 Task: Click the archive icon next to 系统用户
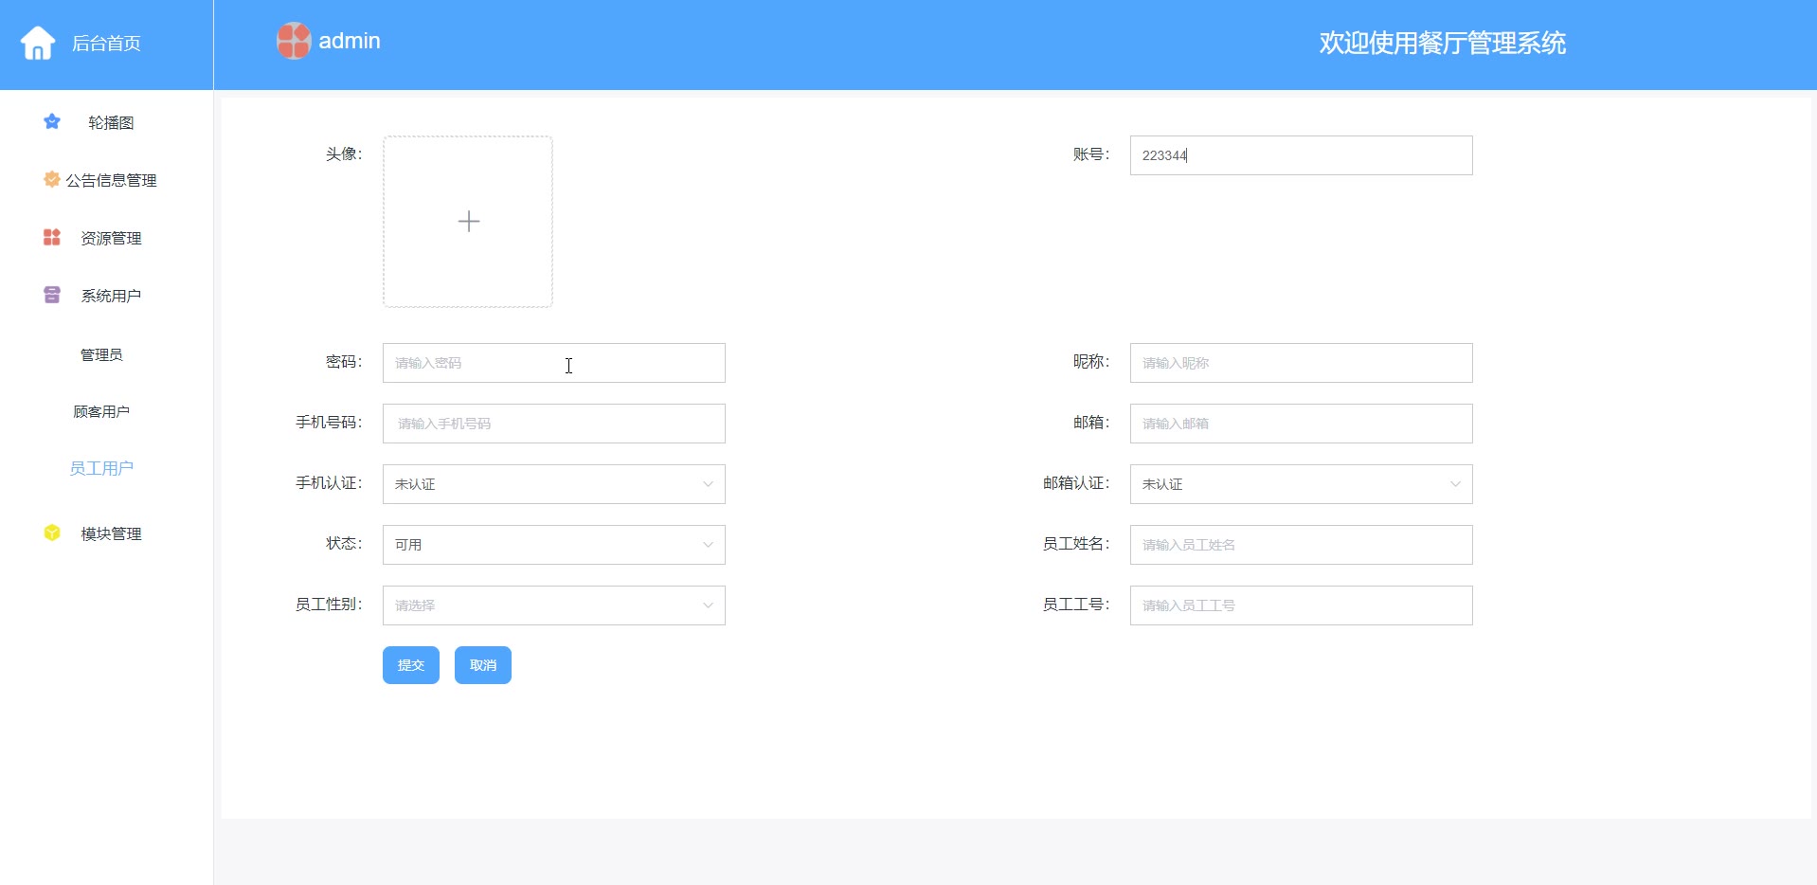point(52,295)
